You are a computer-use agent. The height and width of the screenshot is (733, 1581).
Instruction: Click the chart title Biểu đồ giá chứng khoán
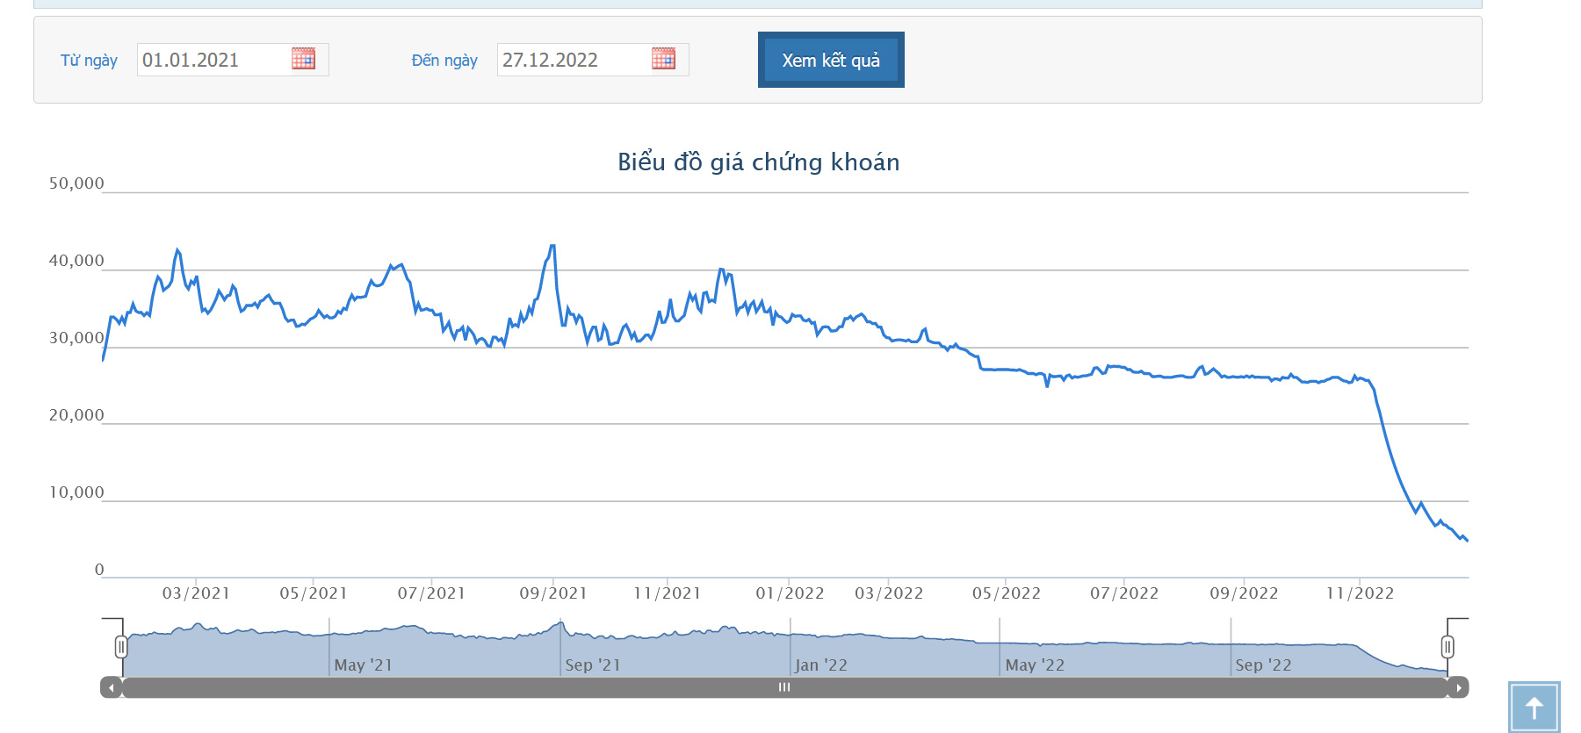click(x=759, y=162)
